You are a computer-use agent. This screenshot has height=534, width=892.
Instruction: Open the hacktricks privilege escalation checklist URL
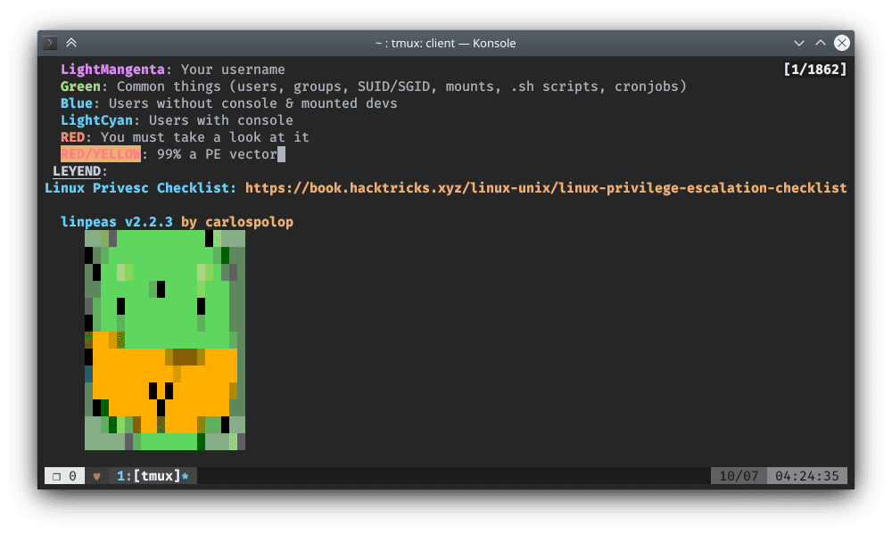tap(545, 188)
